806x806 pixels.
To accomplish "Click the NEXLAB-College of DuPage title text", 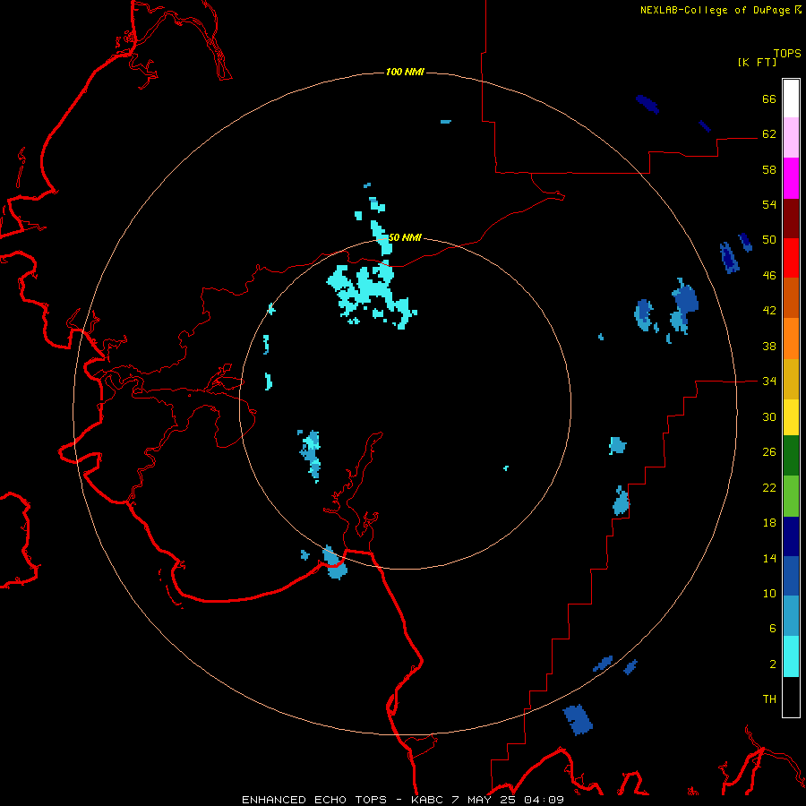I will 715,10.
